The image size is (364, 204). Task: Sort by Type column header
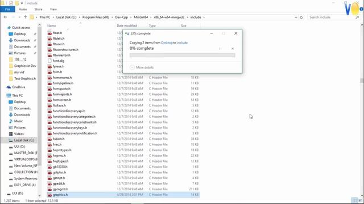coord(152,25)
